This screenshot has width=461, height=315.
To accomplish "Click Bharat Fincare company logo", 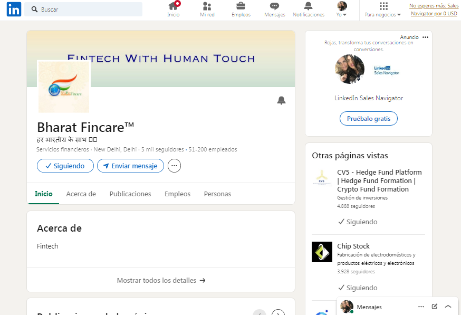I will point(64,87).
